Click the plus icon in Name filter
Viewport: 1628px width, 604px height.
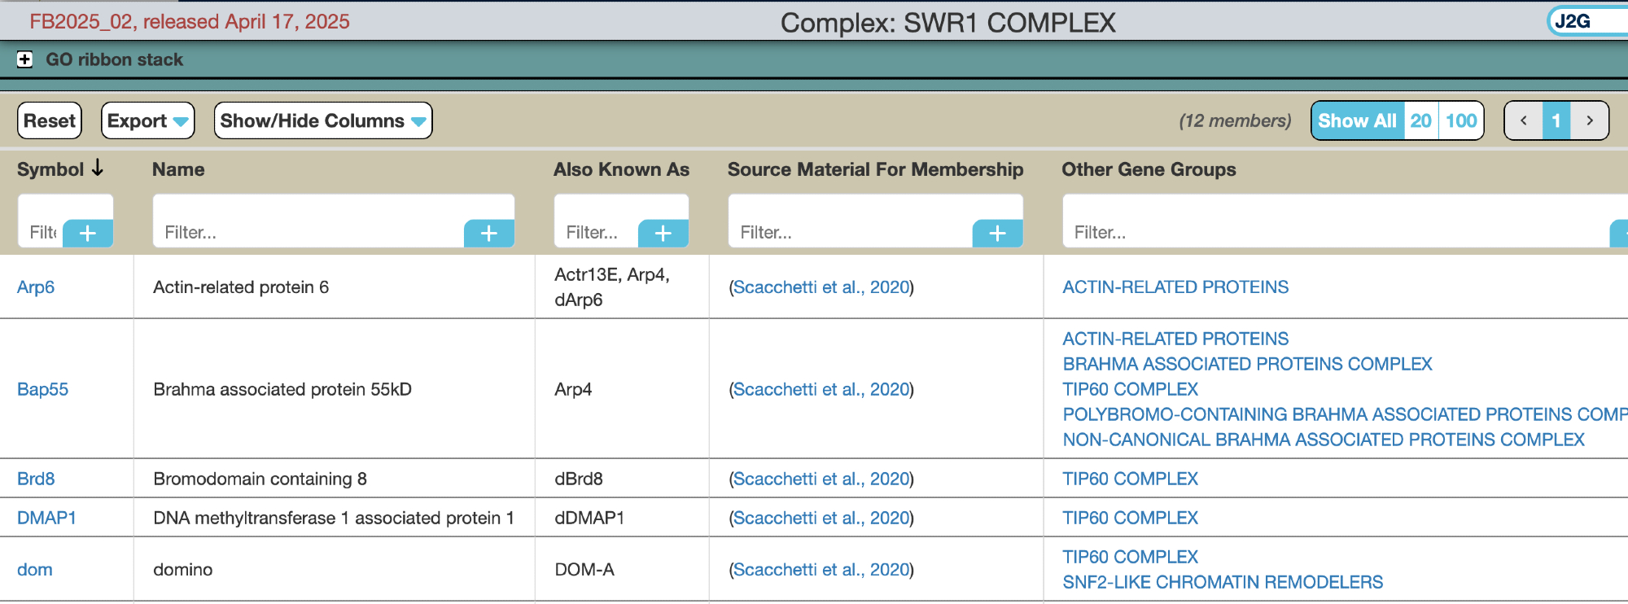(489, 234)
